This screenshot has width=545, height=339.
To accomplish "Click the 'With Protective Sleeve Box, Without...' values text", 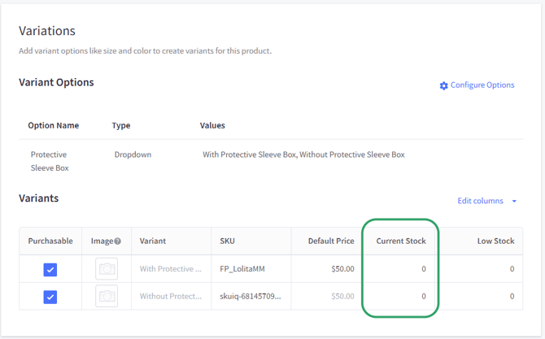I will pyautogui.click(x=303, y=154).
